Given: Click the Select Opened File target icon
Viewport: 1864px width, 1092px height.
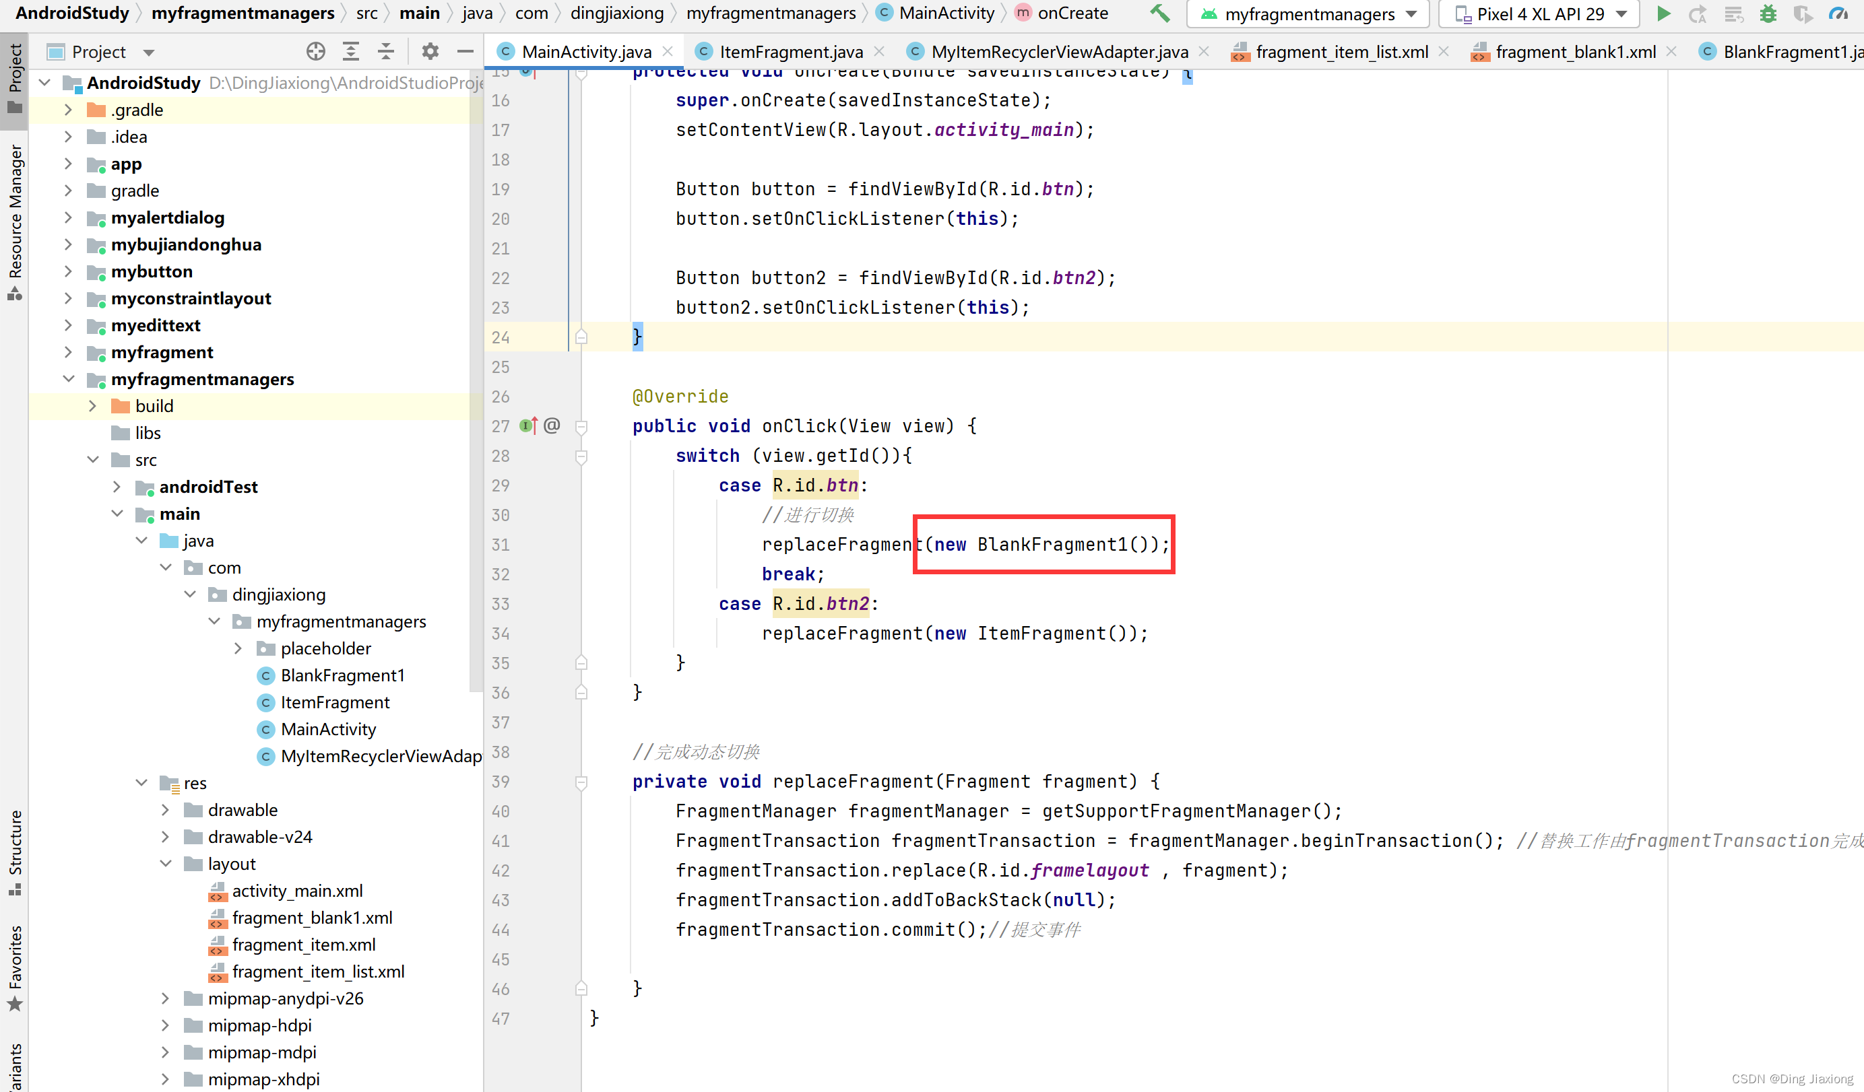Looking at the screenshot, I should (x=316, y=51).
